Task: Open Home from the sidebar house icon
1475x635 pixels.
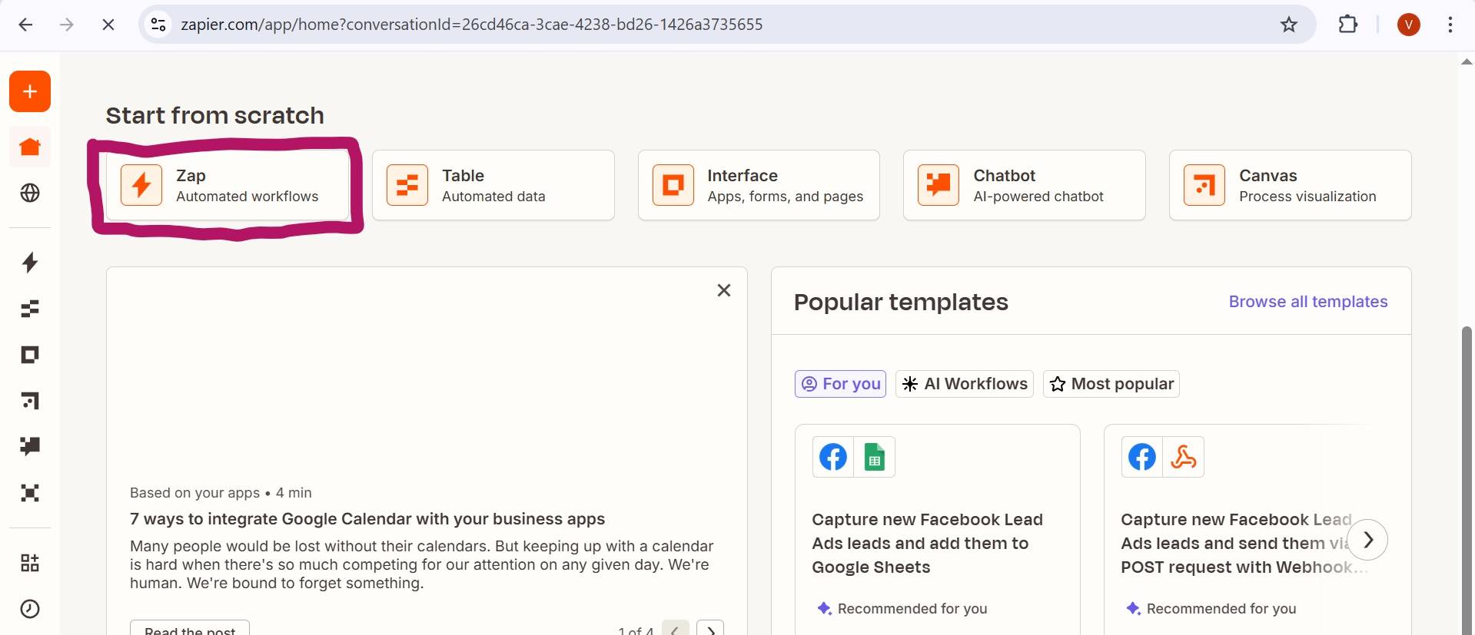Action: [30, 147]
